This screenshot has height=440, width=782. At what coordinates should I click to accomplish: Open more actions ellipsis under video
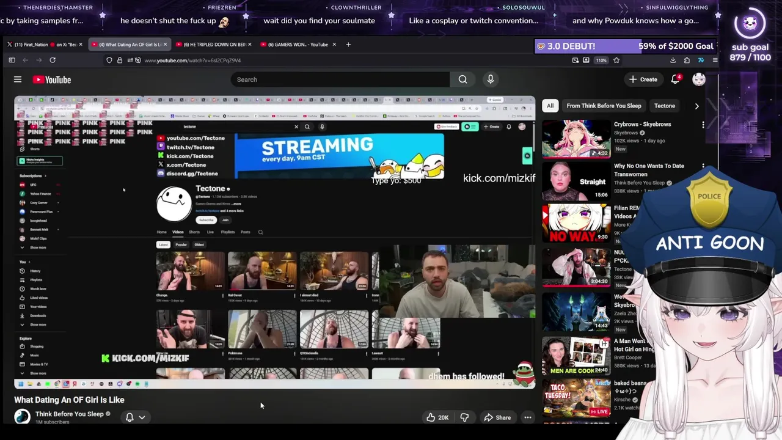tap(528, 417)
